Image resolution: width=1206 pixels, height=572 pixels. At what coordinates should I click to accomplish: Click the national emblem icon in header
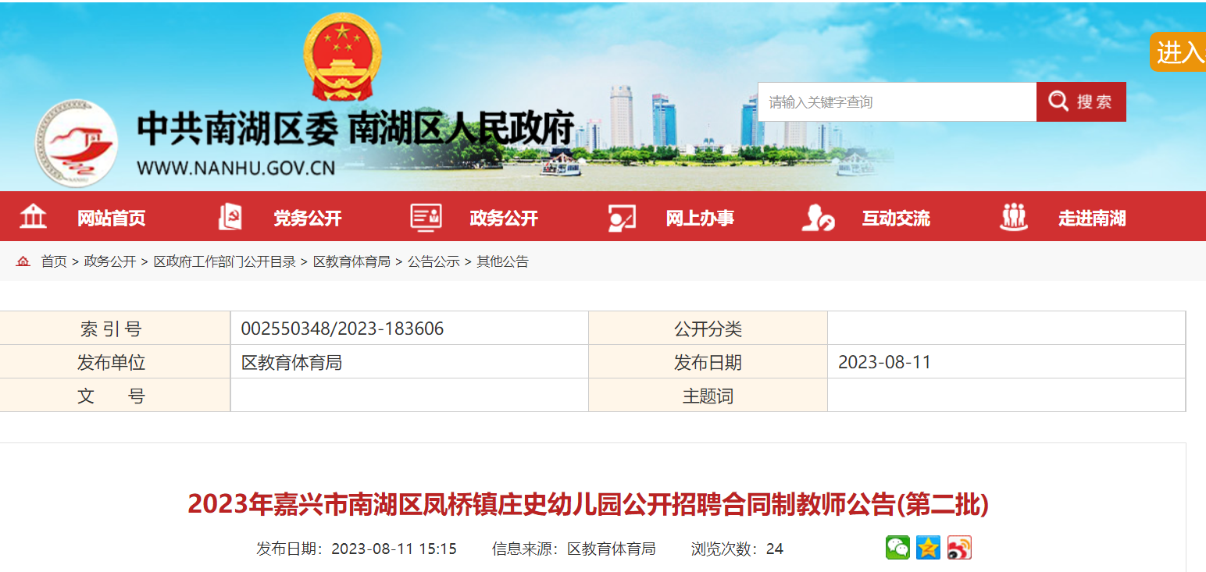[342, 56]
